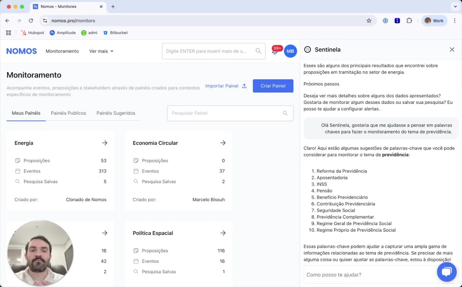Click Clonado de Nomos text
The image size is (462, 287).
click(x=86, y=199)
